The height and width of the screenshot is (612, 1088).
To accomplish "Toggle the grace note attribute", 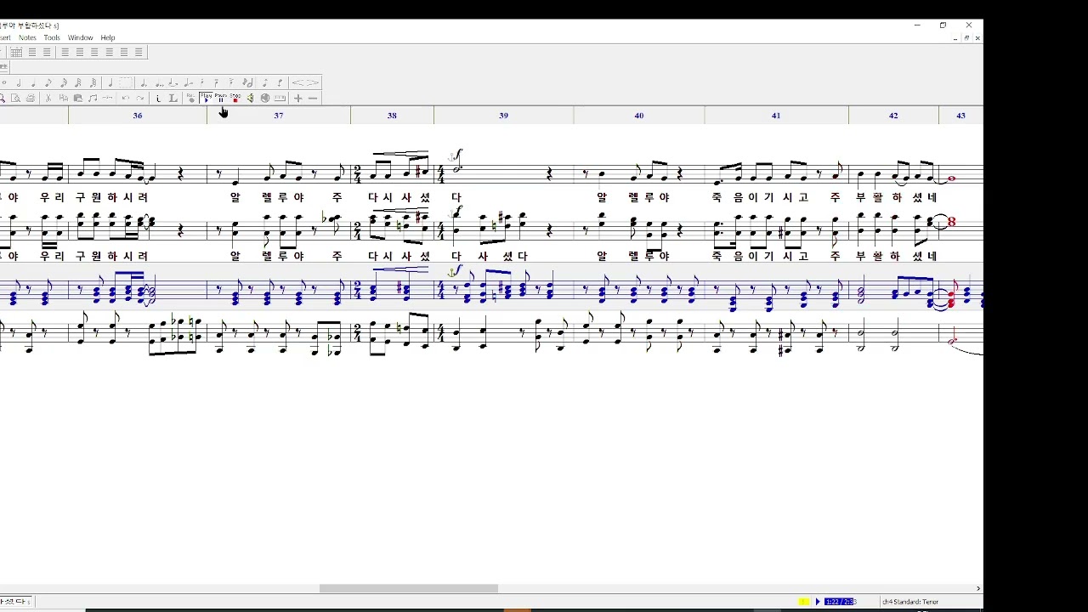I will pyautogui.click(x=247, y=82).
